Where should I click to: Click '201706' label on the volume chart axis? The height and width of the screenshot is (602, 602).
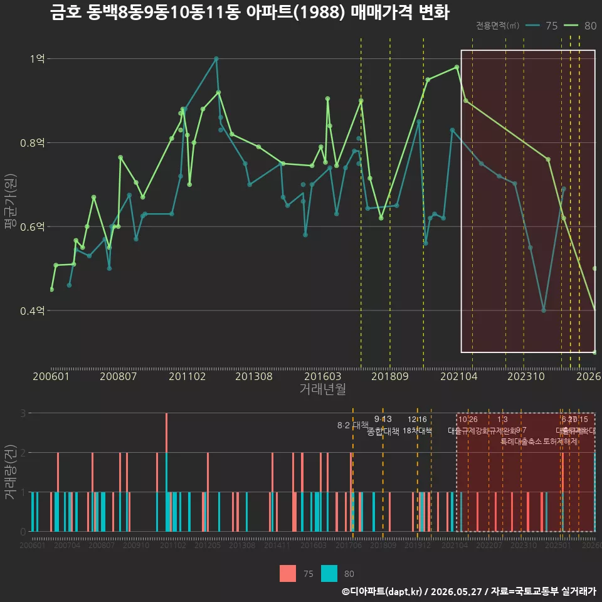point(349,545)
